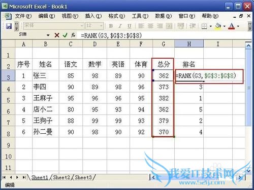Viewport: 254px width, 190px height.
Task: Click total score cell 382
Action: 164,98
